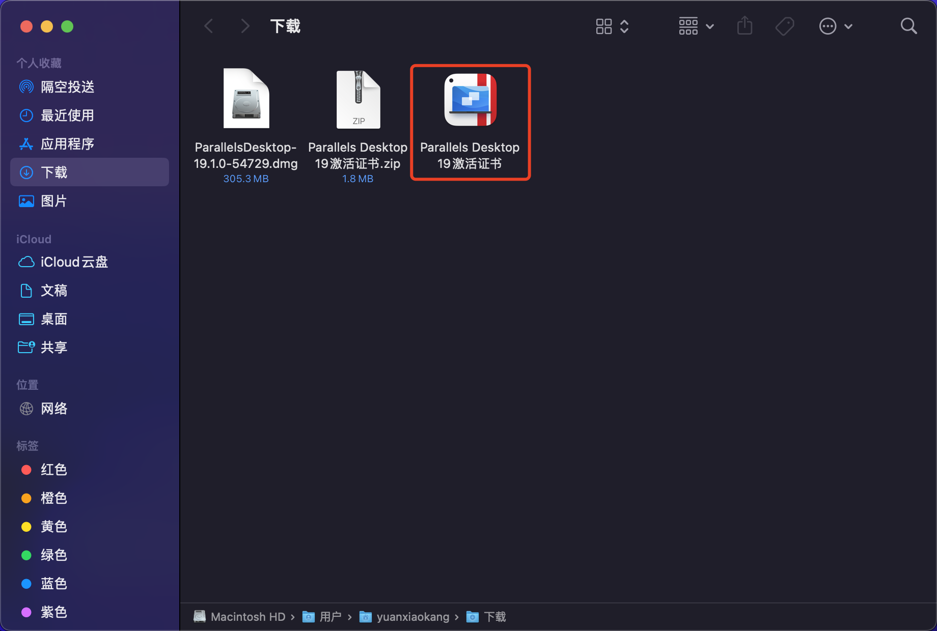The width and height of the screenshot is (937, 631).
Task: Open iCloud云盘 in the sidebar
Action: pyautogui.click(x=90, y=262)
